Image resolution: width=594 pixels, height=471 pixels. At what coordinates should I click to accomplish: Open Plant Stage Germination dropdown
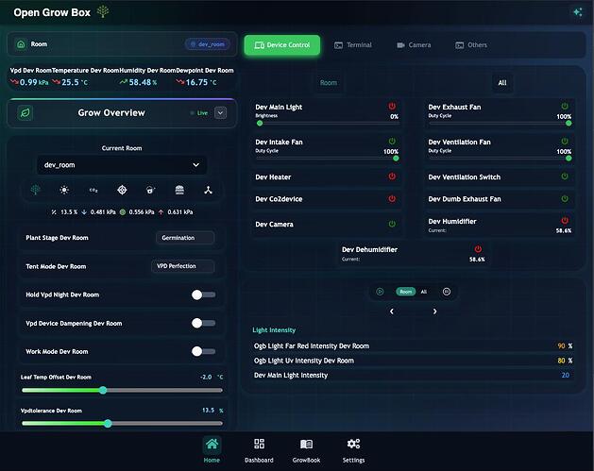(x=185, y=238)
